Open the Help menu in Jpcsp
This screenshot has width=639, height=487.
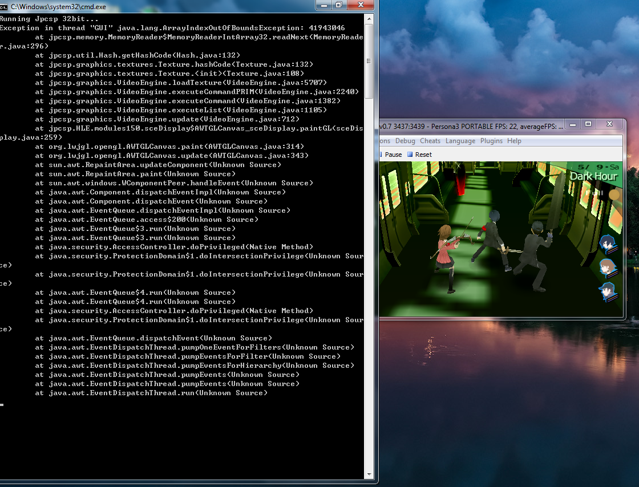coord(514,140)
